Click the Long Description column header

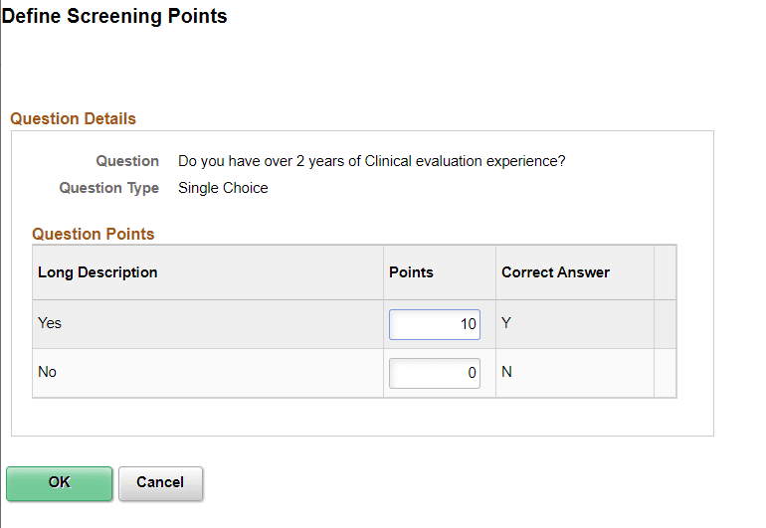(x=97, y=272)
